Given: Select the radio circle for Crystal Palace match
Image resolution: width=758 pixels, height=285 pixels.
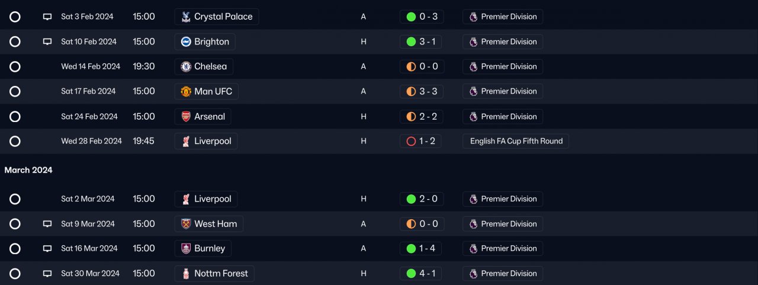Looking at the screenshot, I should coord(15,17).
